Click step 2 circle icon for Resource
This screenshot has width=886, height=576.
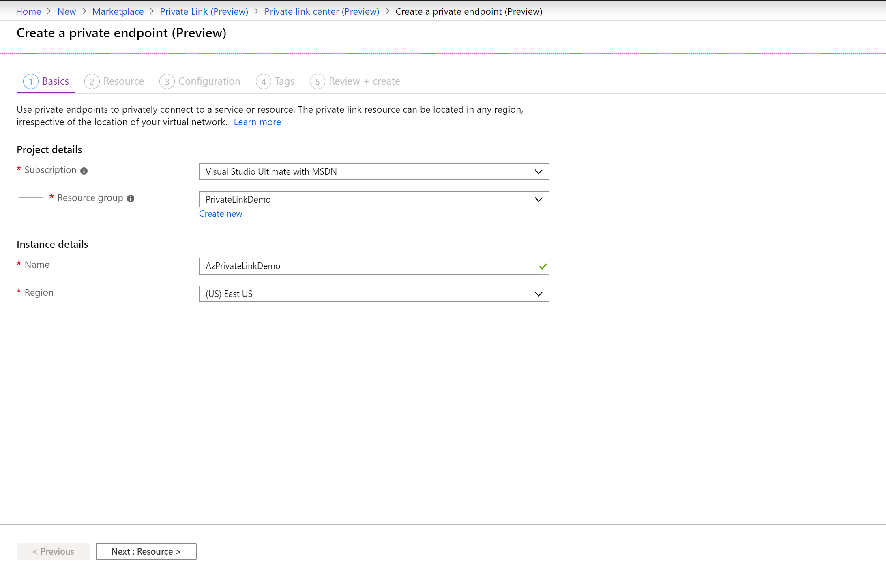[x=92, y=81]
